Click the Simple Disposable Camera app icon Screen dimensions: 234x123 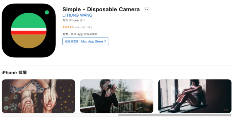pos(29,31)
